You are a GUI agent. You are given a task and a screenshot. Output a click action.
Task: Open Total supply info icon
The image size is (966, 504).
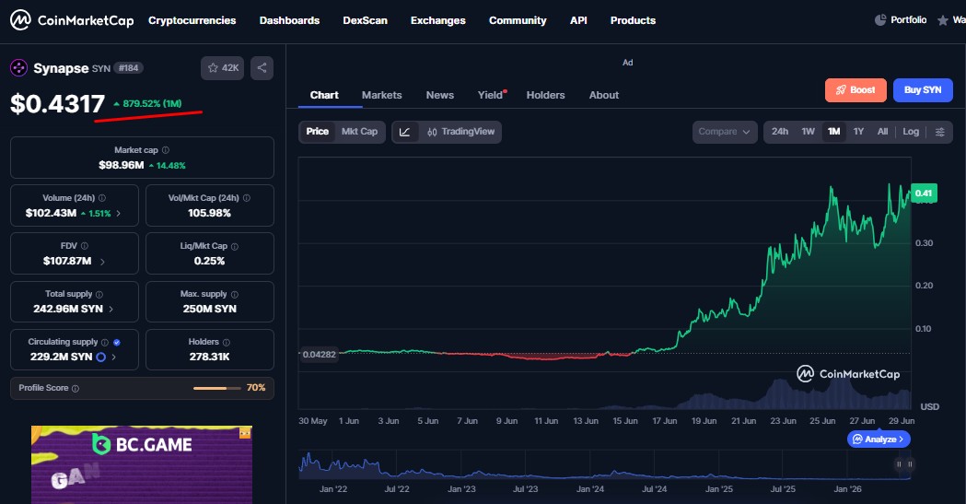(x=99, y=294)
